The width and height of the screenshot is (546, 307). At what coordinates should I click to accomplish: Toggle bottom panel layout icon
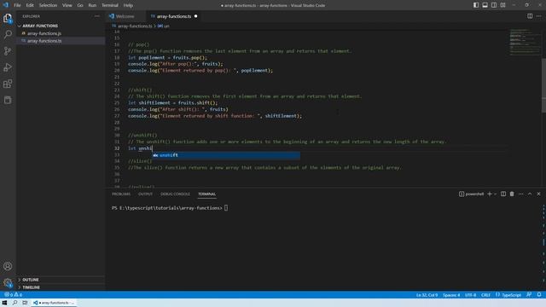pyautogui.click(x=485, y=5)
